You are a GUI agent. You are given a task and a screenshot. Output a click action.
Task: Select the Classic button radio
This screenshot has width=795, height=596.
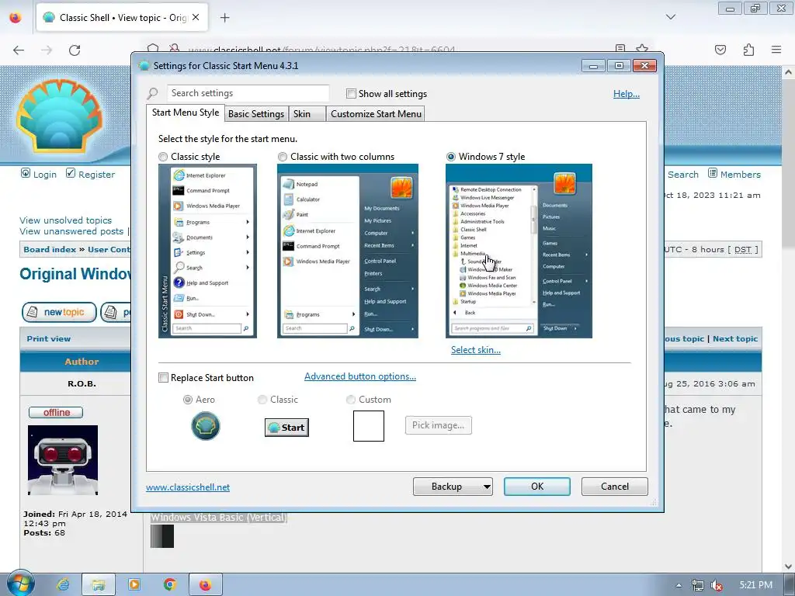262,400
